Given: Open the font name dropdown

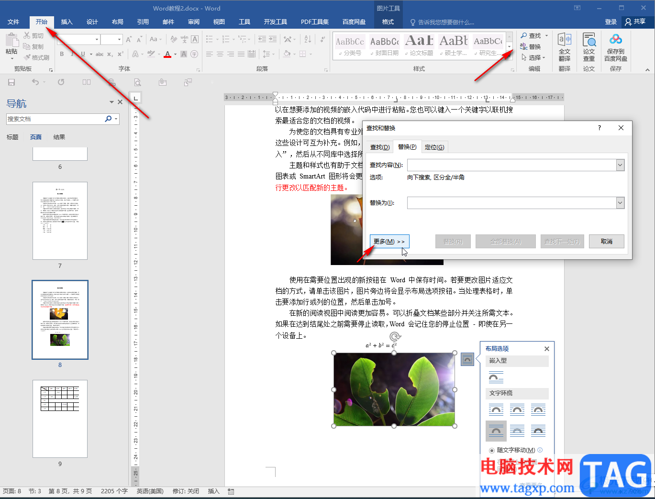Looking at the screenshot, I should (x=97, y=39).
